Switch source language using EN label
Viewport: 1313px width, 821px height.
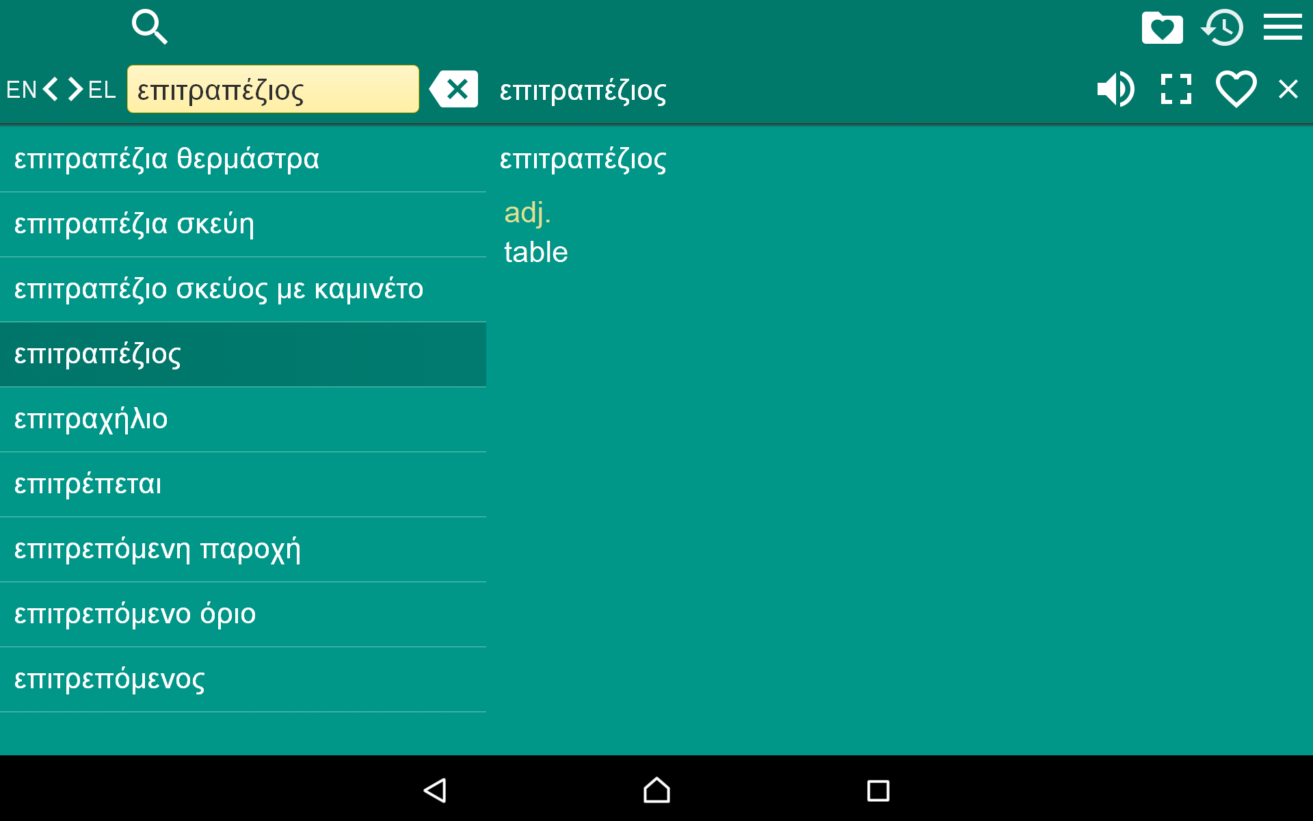point(21,90)
